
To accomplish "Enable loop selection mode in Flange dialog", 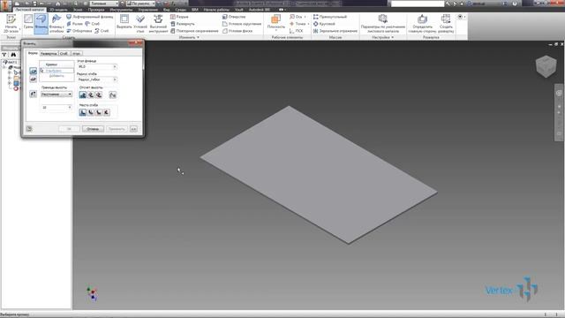I will [34, 79].
